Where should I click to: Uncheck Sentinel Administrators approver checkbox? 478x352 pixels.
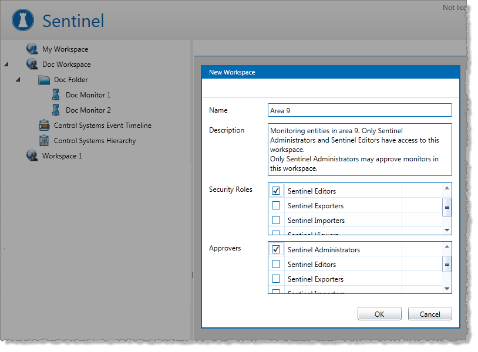point(276,249)
